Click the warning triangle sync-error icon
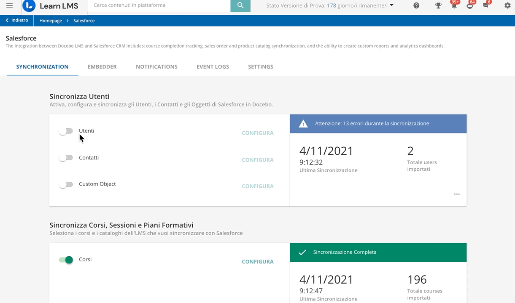Screen dimensions: 515x303 coord(303,124)
